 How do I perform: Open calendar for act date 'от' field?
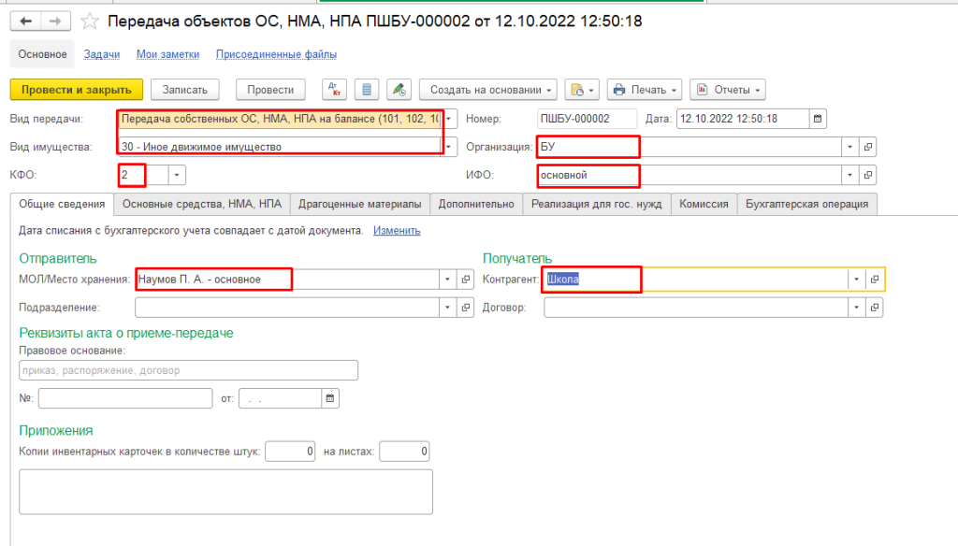328,398
